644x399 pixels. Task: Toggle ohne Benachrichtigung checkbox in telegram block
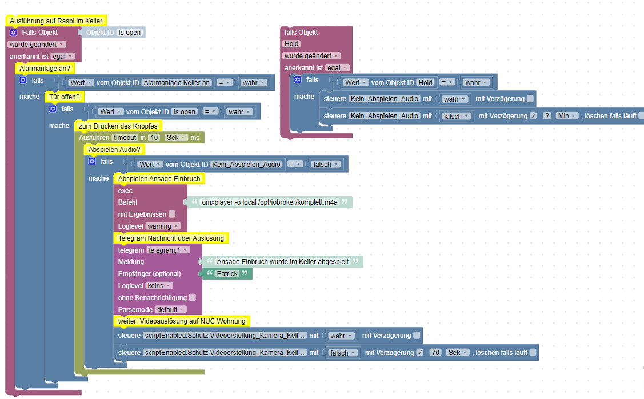(193, 297)
